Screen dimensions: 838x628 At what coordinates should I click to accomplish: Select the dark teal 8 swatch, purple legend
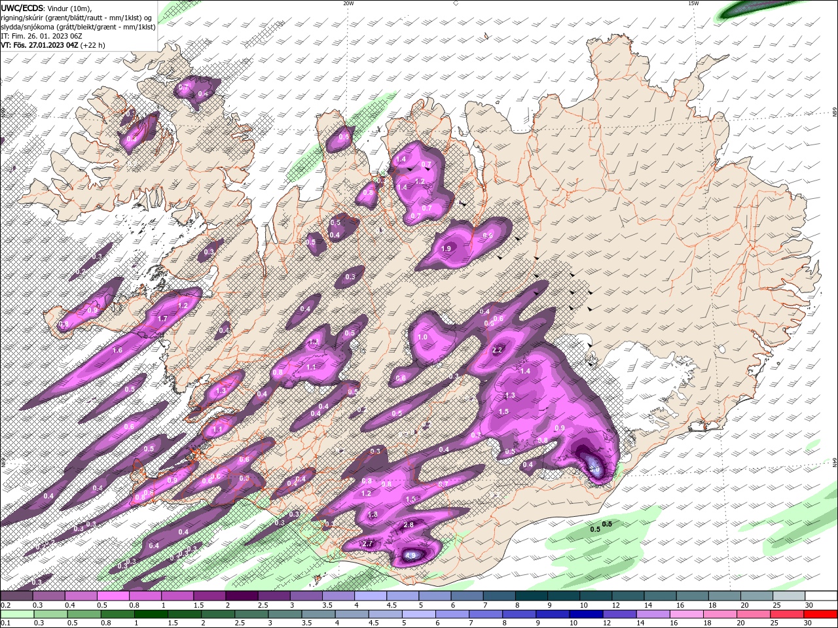[530, 596]
